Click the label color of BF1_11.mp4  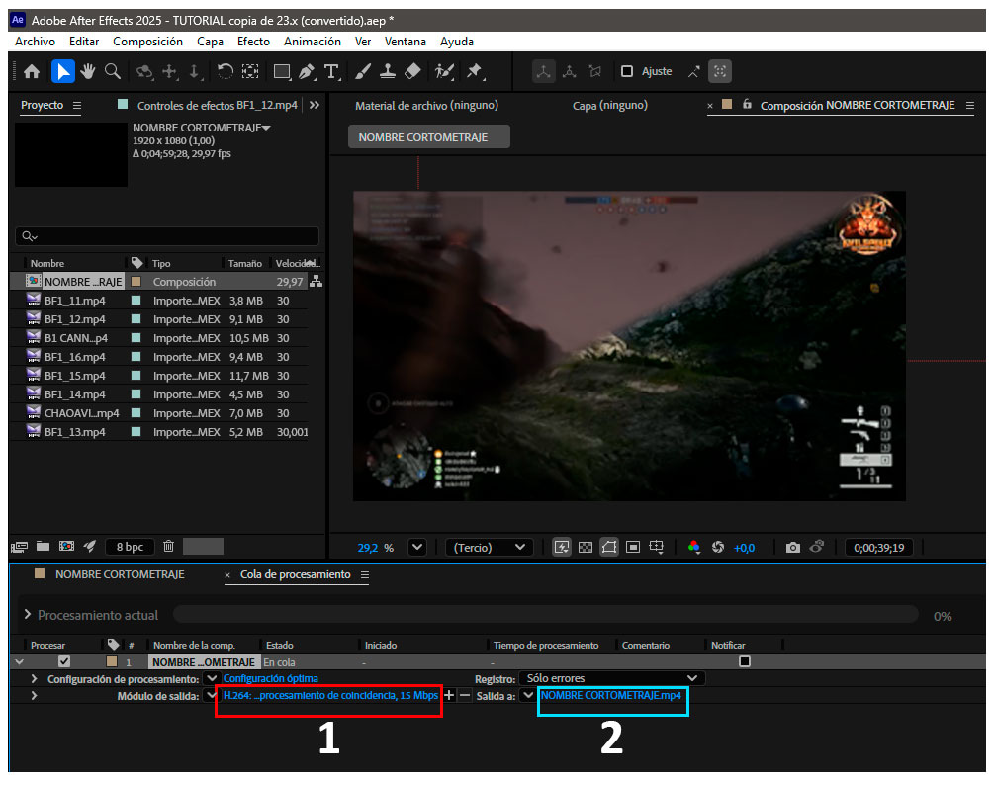pyautogui.click(x=136, y=301)
